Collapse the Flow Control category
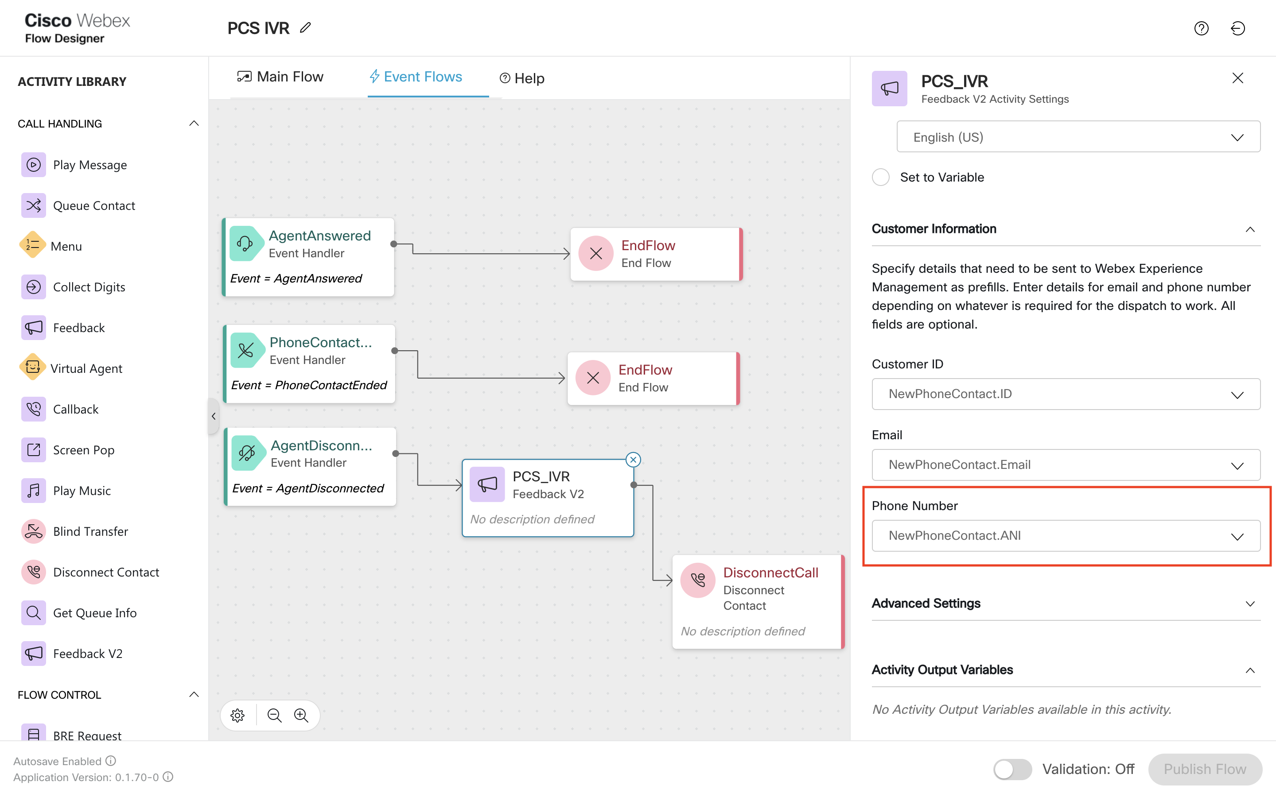 [194, 694]
